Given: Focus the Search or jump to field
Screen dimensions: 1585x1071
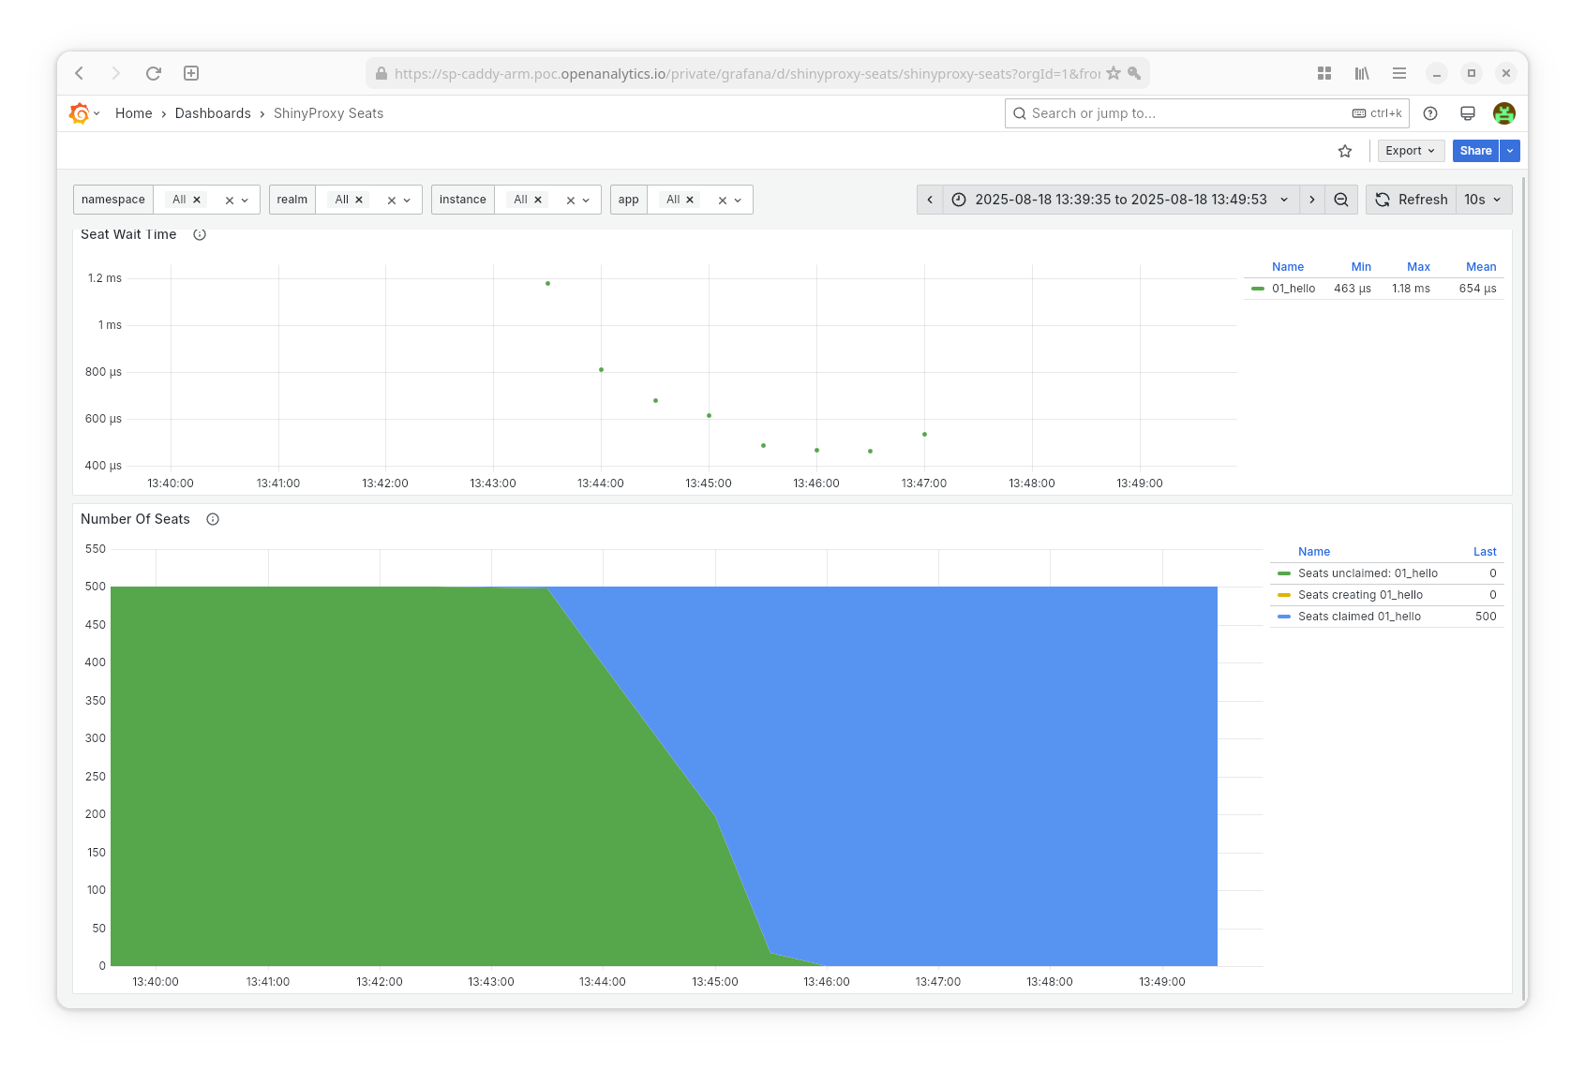Looking at the screenshot, I should [1206, 113].
